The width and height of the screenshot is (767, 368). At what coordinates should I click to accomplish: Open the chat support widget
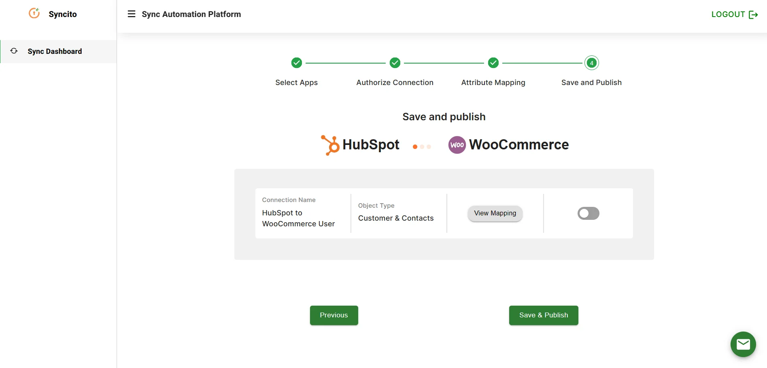pyautogui.click(x=743, y=344)
